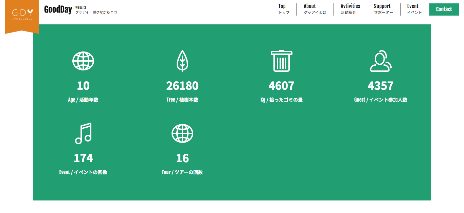This screenshot has width=464, height=213.
Task: Click the Guest / イベント参加人数 label
Action: tap(381, 100)
